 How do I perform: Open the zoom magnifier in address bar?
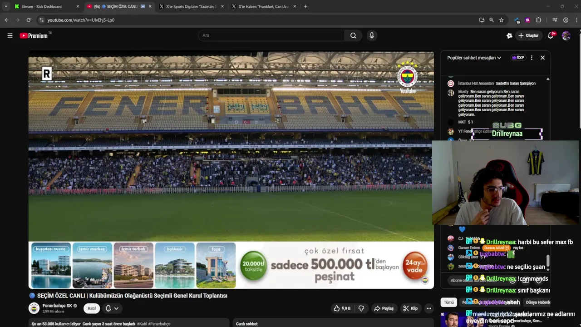491,20
